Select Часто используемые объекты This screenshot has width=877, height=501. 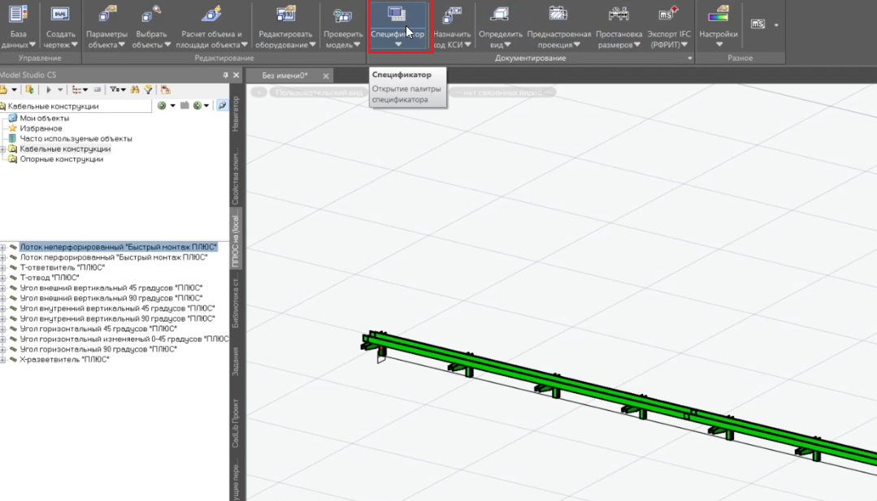tap(76, 139)
